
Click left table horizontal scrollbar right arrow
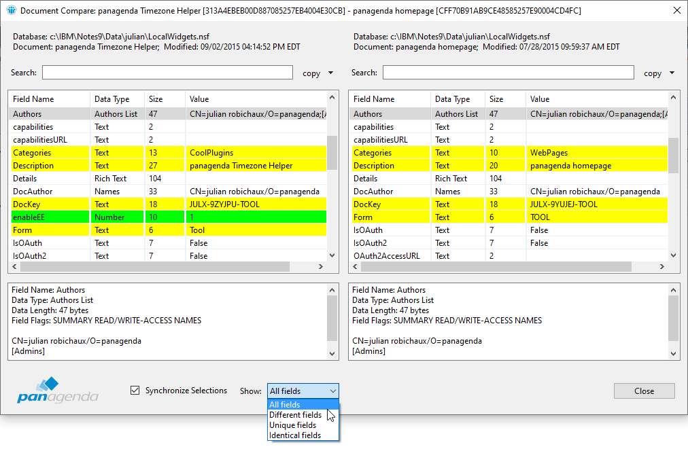click(321, 266)
